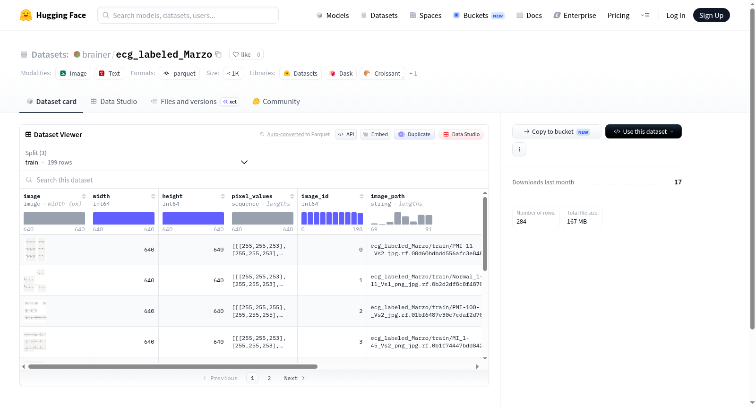Open Enterprise in top navigation
The width and height of the screenshot is (756, 407).
pyautogui.click(x=575, y=15)
